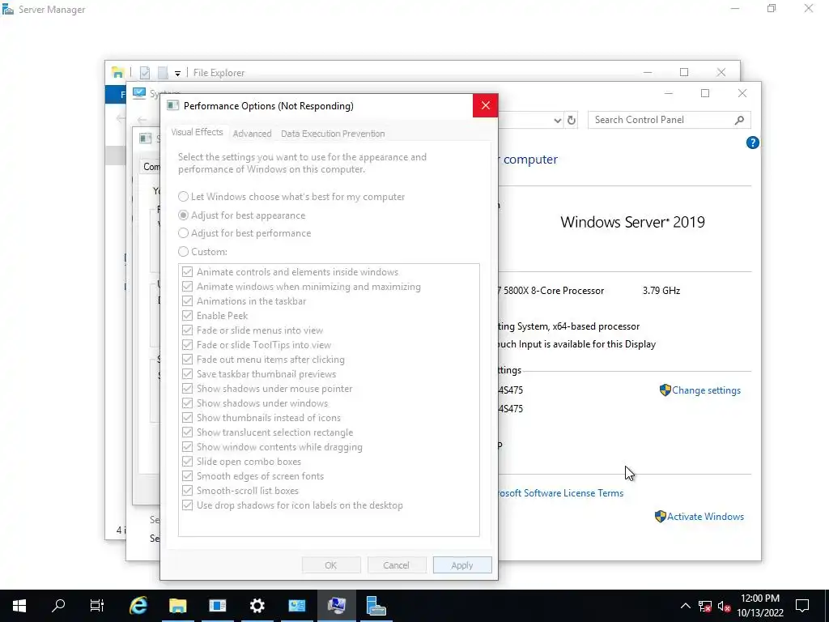Expand the address bar history dropdown
Screen dimensions: 829x622
tap(557, 121)
